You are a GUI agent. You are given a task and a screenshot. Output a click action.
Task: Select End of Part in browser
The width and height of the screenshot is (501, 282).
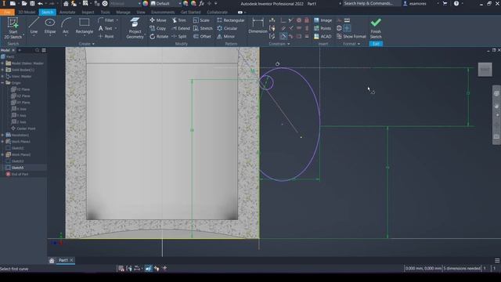point(20,174)
